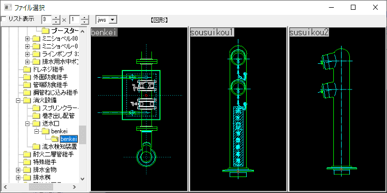The width and height of the screenshot is (387, 193).
Task: Click the tree's vertical scrollbar down arrow
Action: click(83, 179)
